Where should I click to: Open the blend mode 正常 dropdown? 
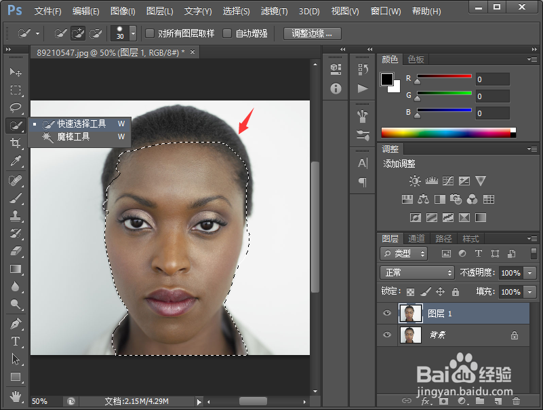pyautogui.click(x=417, y=273)
